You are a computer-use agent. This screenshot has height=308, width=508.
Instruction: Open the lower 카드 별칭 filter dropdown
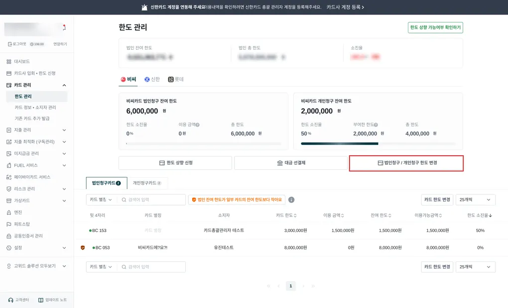point(101,267)
